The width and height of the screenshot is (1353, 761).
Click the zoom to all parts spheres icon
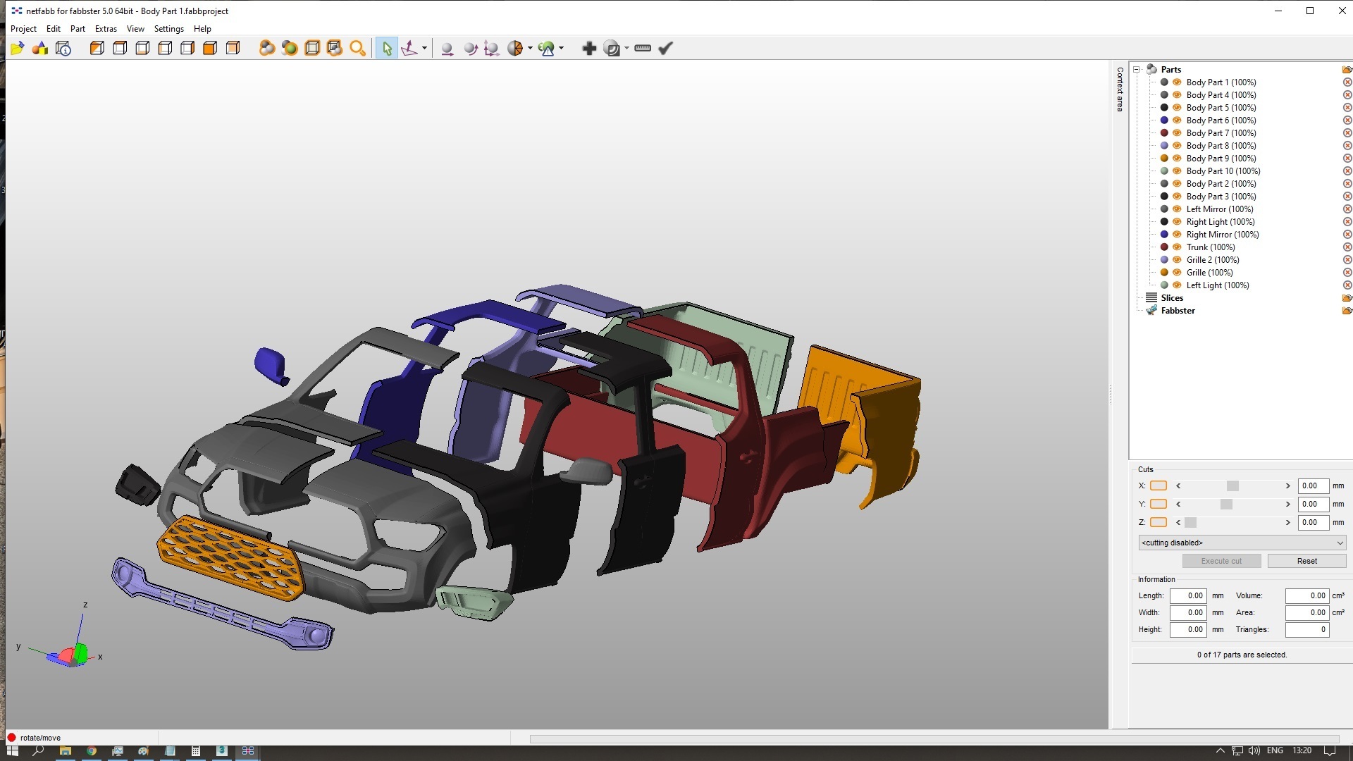click(x=266, y=48)
